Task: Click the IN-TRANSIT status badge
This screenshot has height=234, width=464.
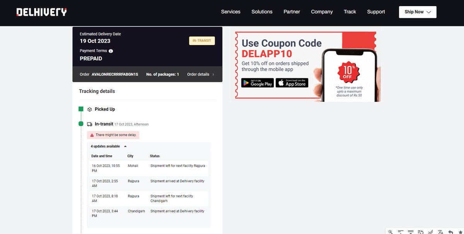Action: 202,41
